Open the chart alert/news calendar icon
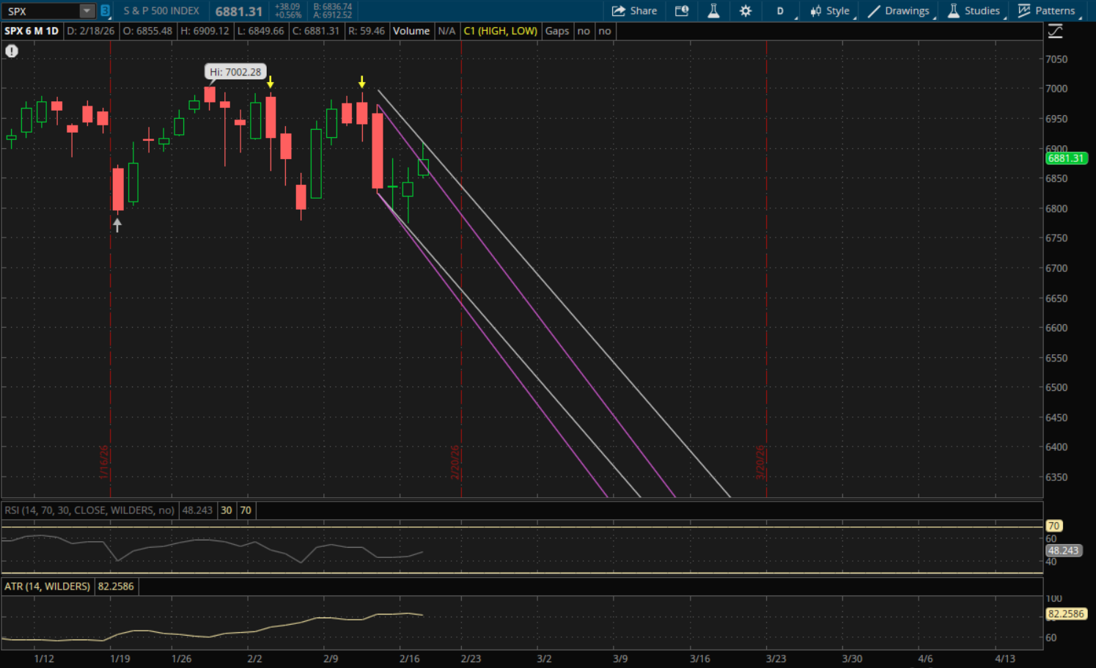This screenshot has width=1096, height=668. [682, 11]
